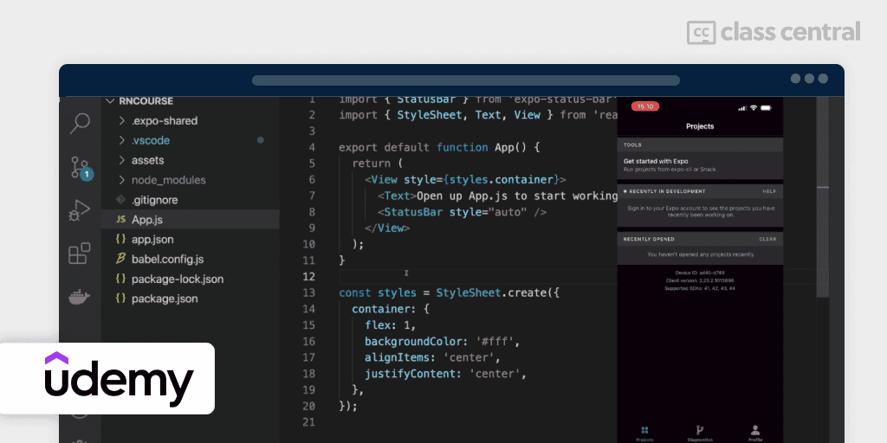Click the Babel icon beside babel.config.js
The width and height of the screenshot is (887, 443).
pyautogui.click(x=120, y=259)
